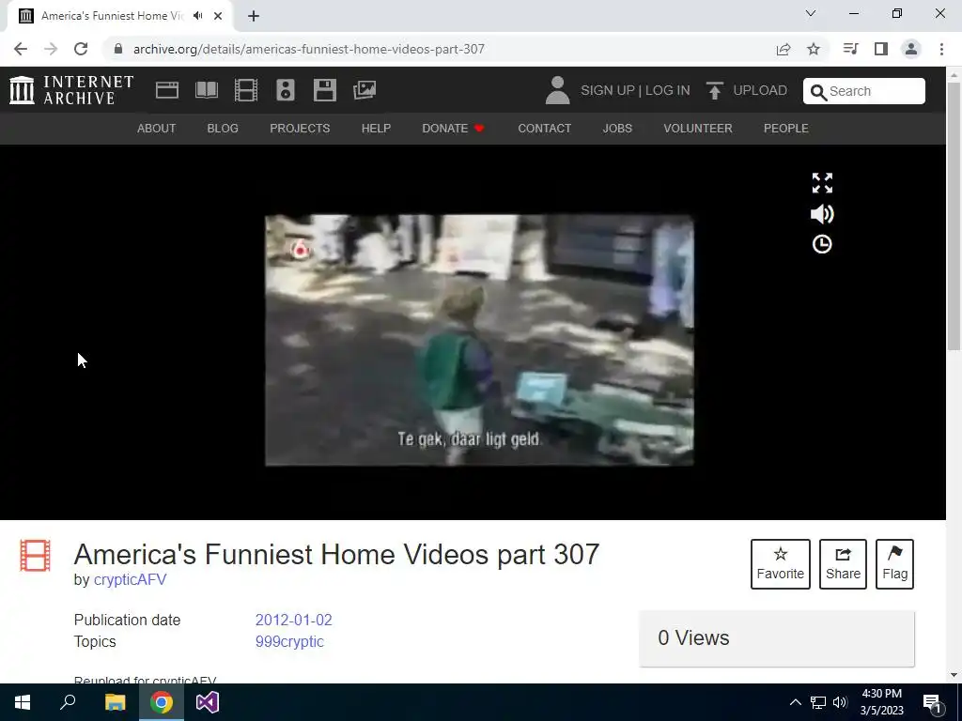Open the Audio (speaker) media icon
This screenshot has height=721, width=962.
tap(286, 90)
